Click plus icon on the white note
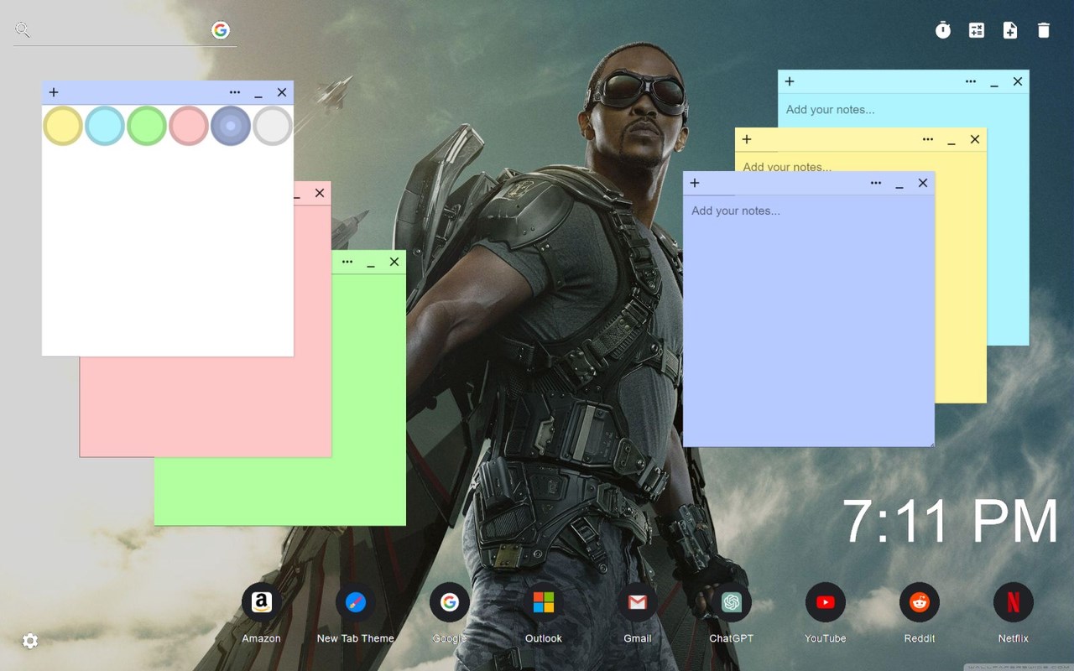Viewport: 1074px width, 671px height. [54, 92]
